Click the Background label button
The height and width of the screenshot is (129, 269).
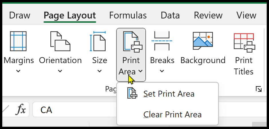203,60
